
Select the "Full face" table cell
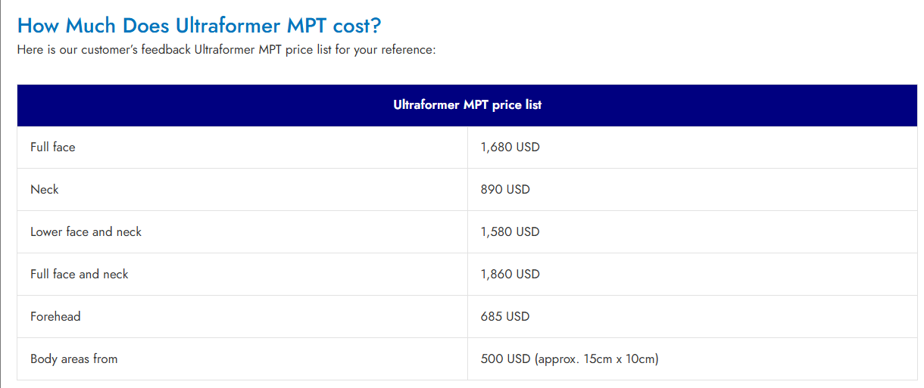pyautogui.click(x=53, y=147)
